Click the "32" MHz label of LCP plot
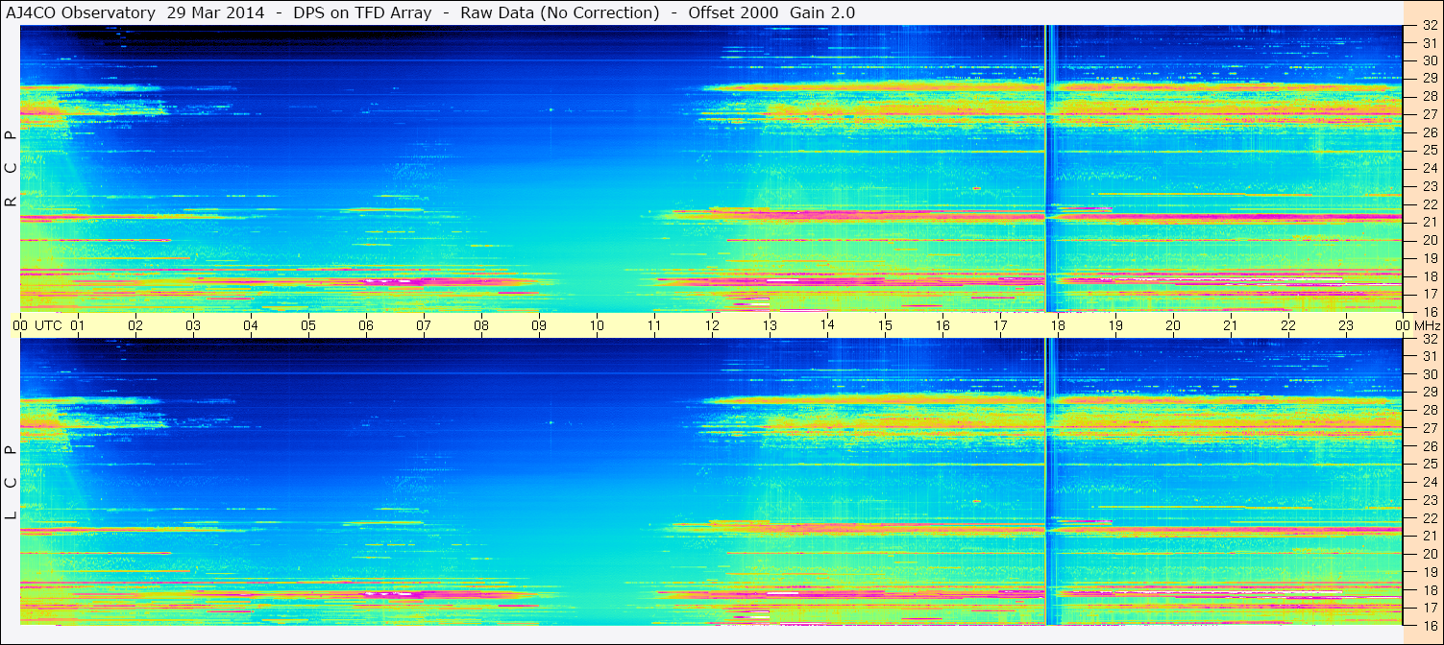1444x645 pixels. point(1430,339)
